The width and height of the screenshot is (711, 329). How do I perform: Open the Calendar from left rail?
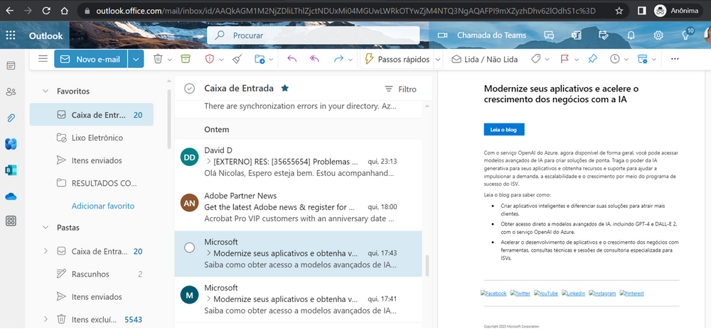tap(11, 66)
